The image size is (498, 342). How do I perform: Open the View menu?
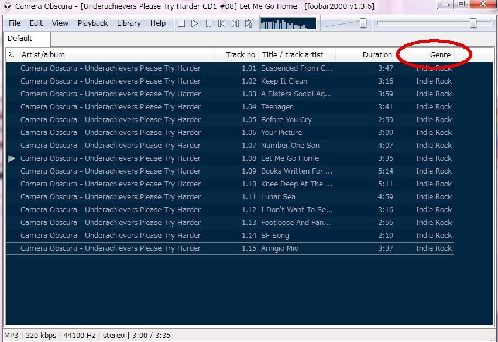(x=60, y=23)
